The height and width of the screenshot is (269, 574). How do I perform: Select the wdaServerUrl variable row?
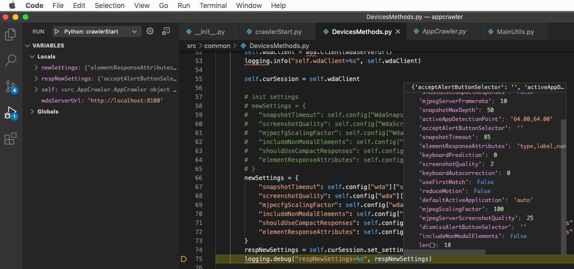[x=102, y=100]
